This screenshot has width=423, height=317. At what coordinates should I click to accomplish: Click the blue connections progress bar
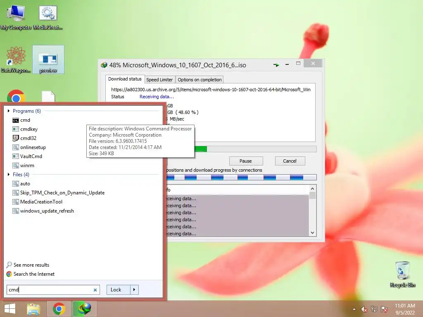pos(242,177)
